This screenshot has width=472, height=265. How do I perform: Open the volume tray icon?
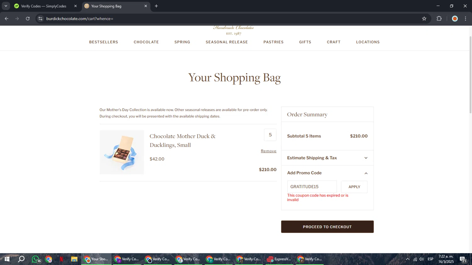point(422,259)
